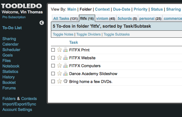Open the vintom folder tab
182x117 pixels.
[x=105, y=19]
